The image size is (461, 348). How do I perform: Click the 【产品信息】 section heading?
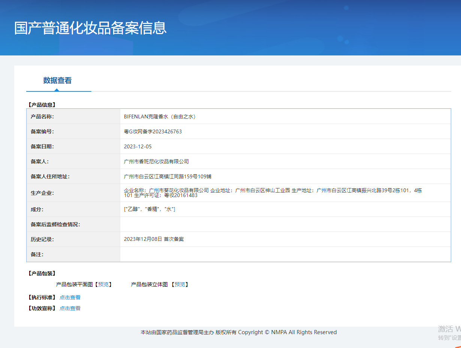tap(42, 105)
